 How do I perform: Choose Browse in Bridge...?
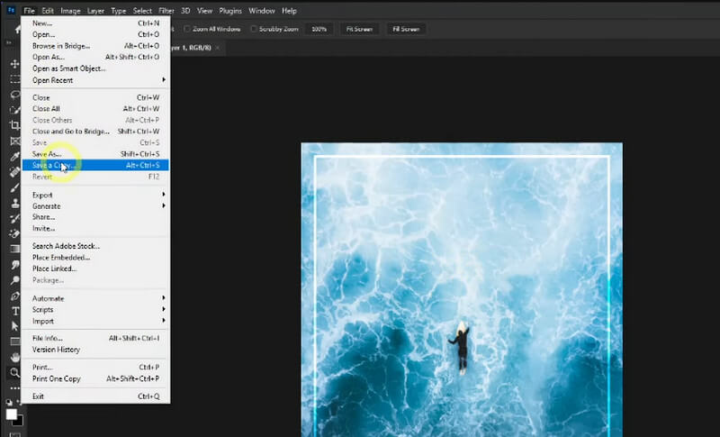pyautogui.click(x=95, y=46)
